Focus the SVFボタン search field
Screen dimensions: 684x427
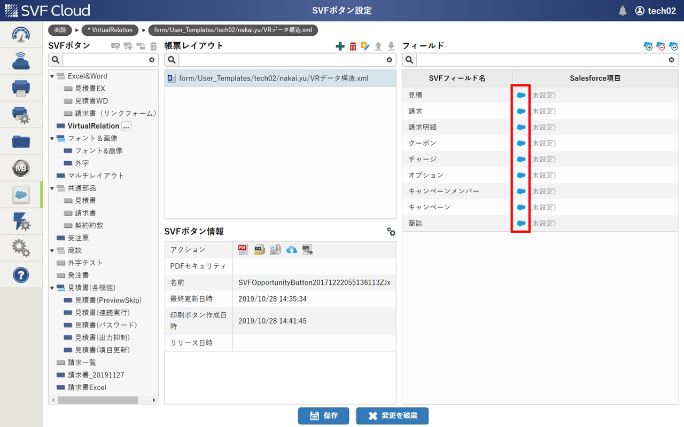[105, 60]
